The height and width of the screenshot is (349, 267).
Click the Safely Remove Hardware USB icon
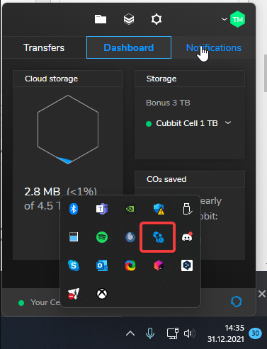tap(187, 209)
